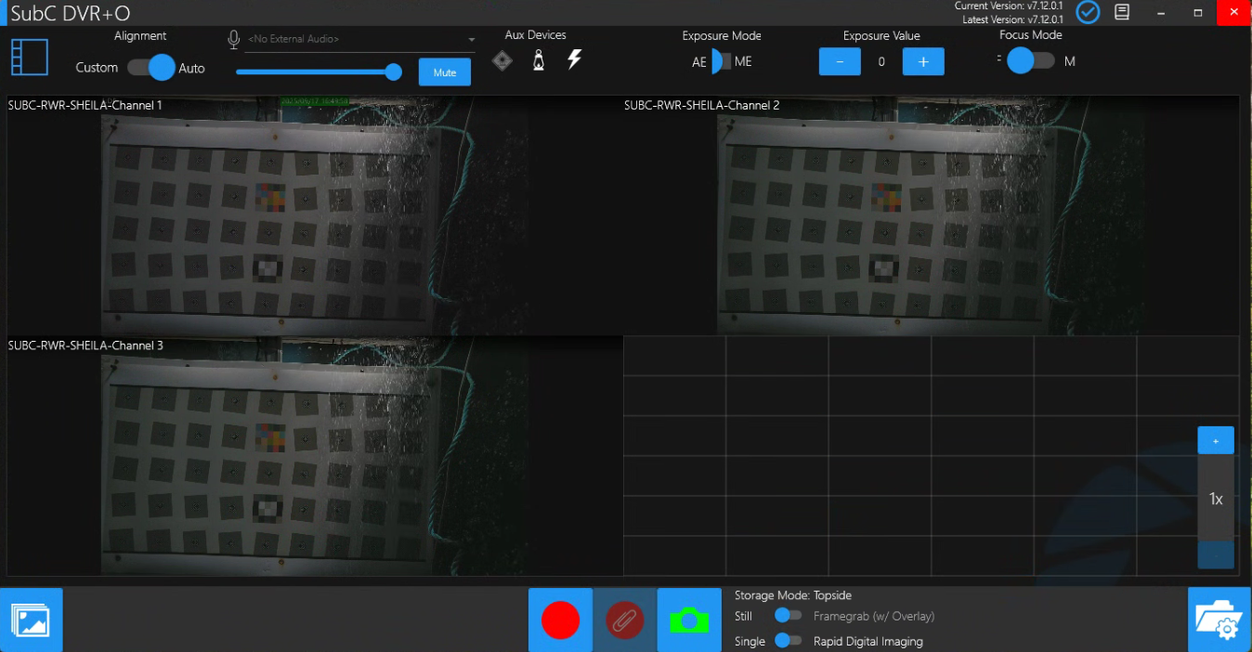Viewport: 1252px width, 652px height.
Task: Open the video layout panel icon
Action: click(x=30, y=58)
